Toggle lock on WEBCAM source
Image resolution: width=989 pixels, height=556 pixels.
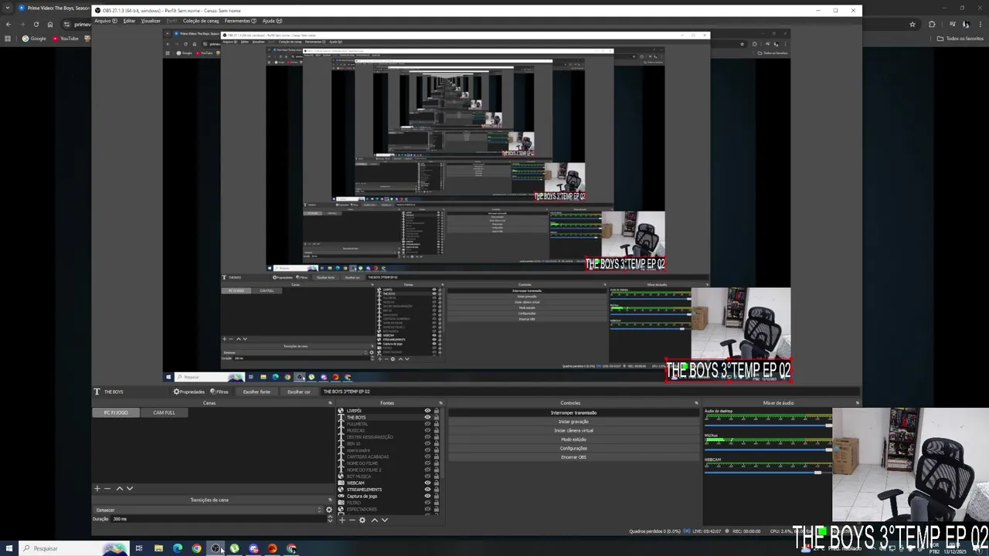coord(437,483)
